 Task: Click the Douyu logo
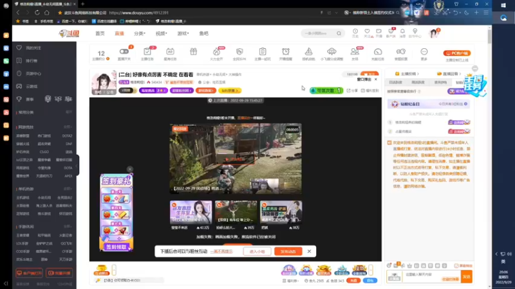point(70,33)
